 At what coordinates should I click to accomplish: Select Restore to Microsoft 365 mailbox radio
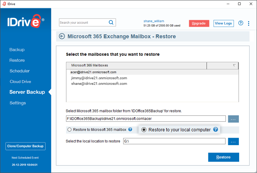69,130
